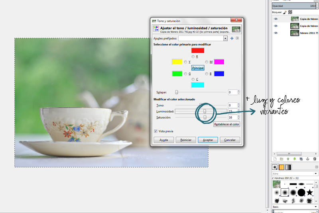
Task: Pick the thin horizontal line brush
Action: tap(310, 184)
